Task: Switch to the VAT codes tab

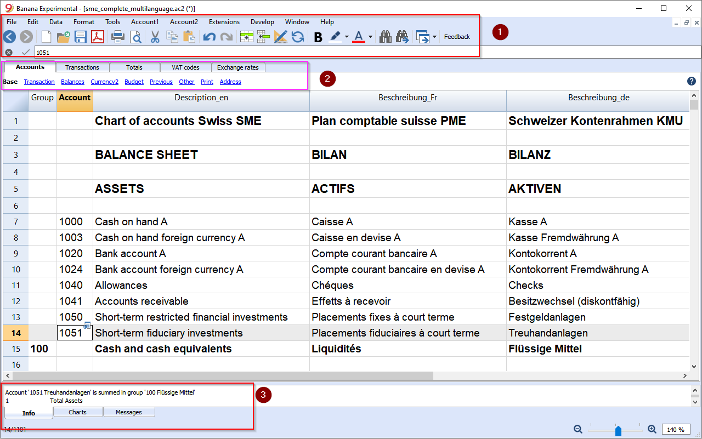Action: pos(185,67)
